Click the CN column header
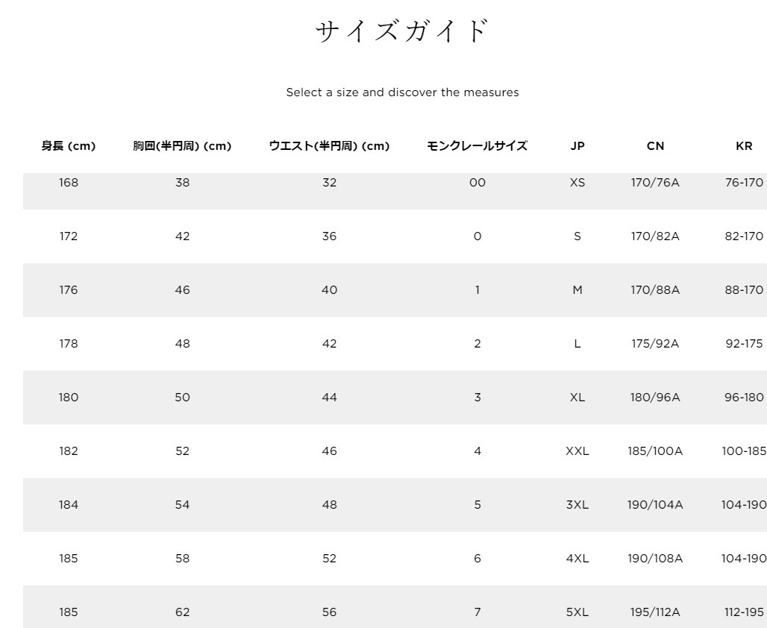This screenshot has width=767, height=628. click(655, 146)
